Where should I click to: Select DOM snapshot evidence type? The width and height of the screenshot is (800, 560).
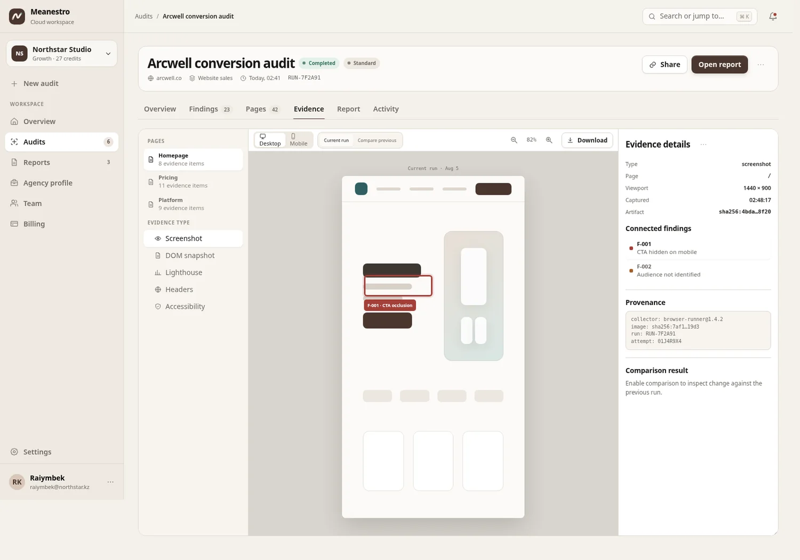tap(193, 255)
